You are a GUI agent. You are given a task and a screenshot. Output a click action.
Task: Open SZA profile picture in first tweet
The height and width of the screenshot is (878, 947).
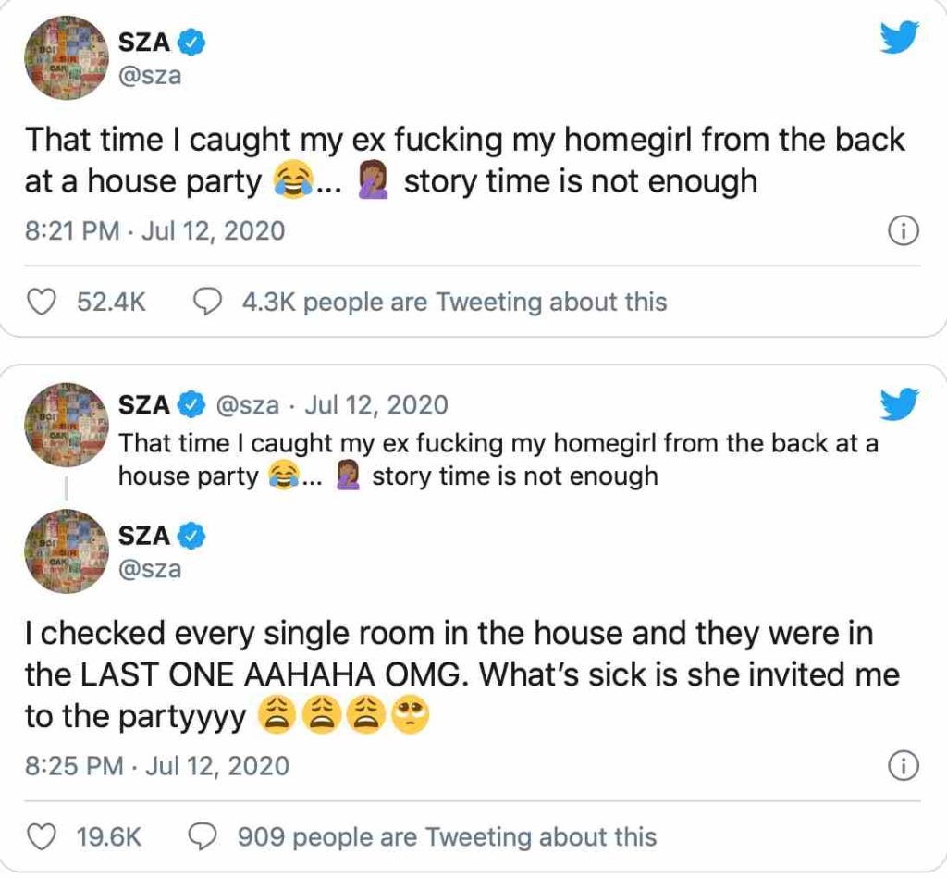67,57
